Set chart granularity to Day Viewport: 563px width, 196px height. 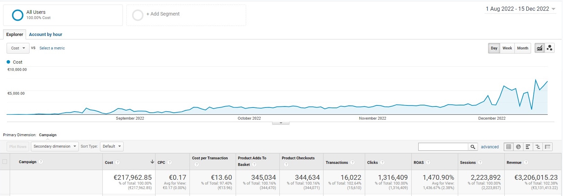coord(494,48)
